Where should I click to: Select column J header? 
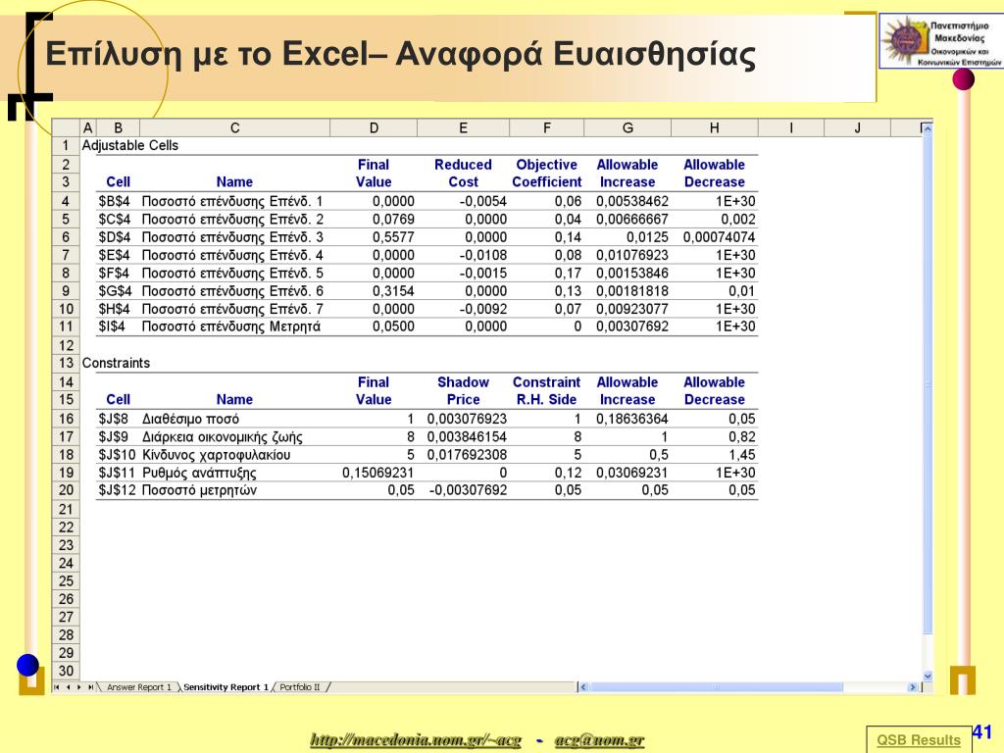857,128
